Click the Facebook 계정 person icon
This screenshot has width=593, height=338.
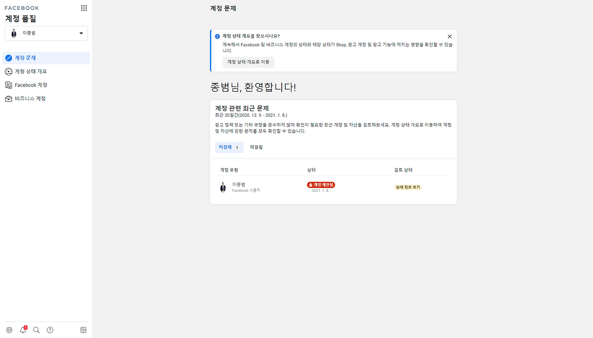click(x=8, y=85)
